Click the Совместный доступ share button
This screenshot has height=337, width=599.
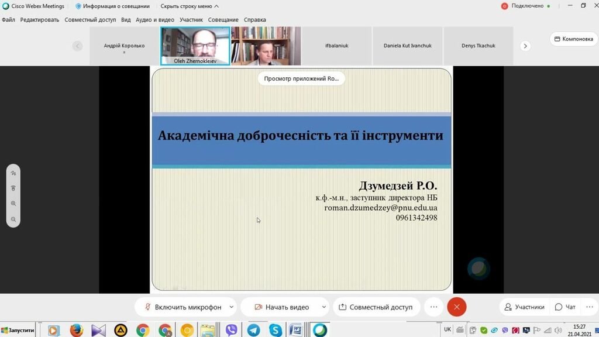[376, 307]
